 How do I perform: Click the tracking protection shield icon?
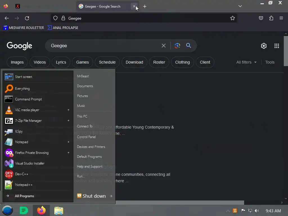[x=55, y=18]
